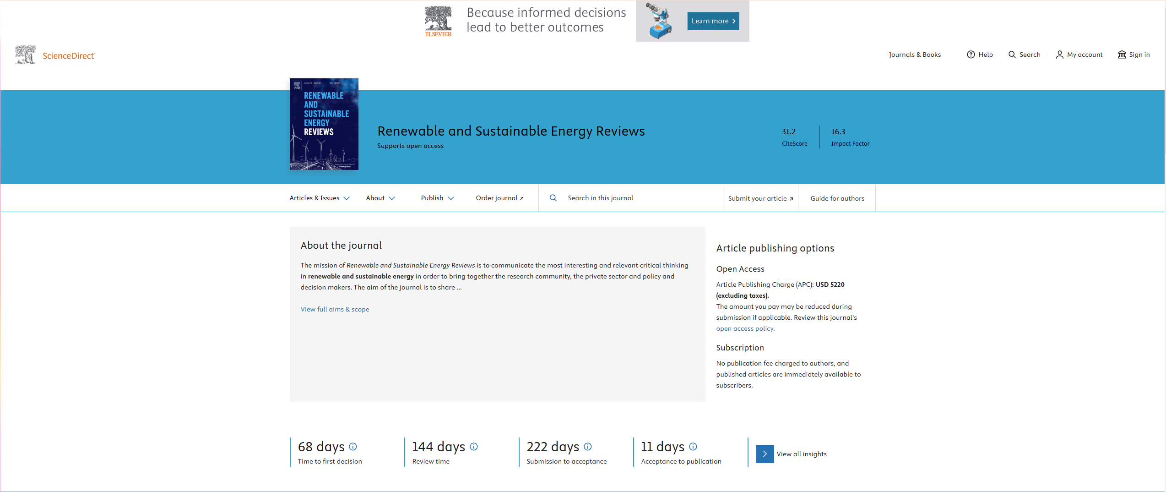Click the Open Access heading
1166x492 pixels.
(740, 269)
